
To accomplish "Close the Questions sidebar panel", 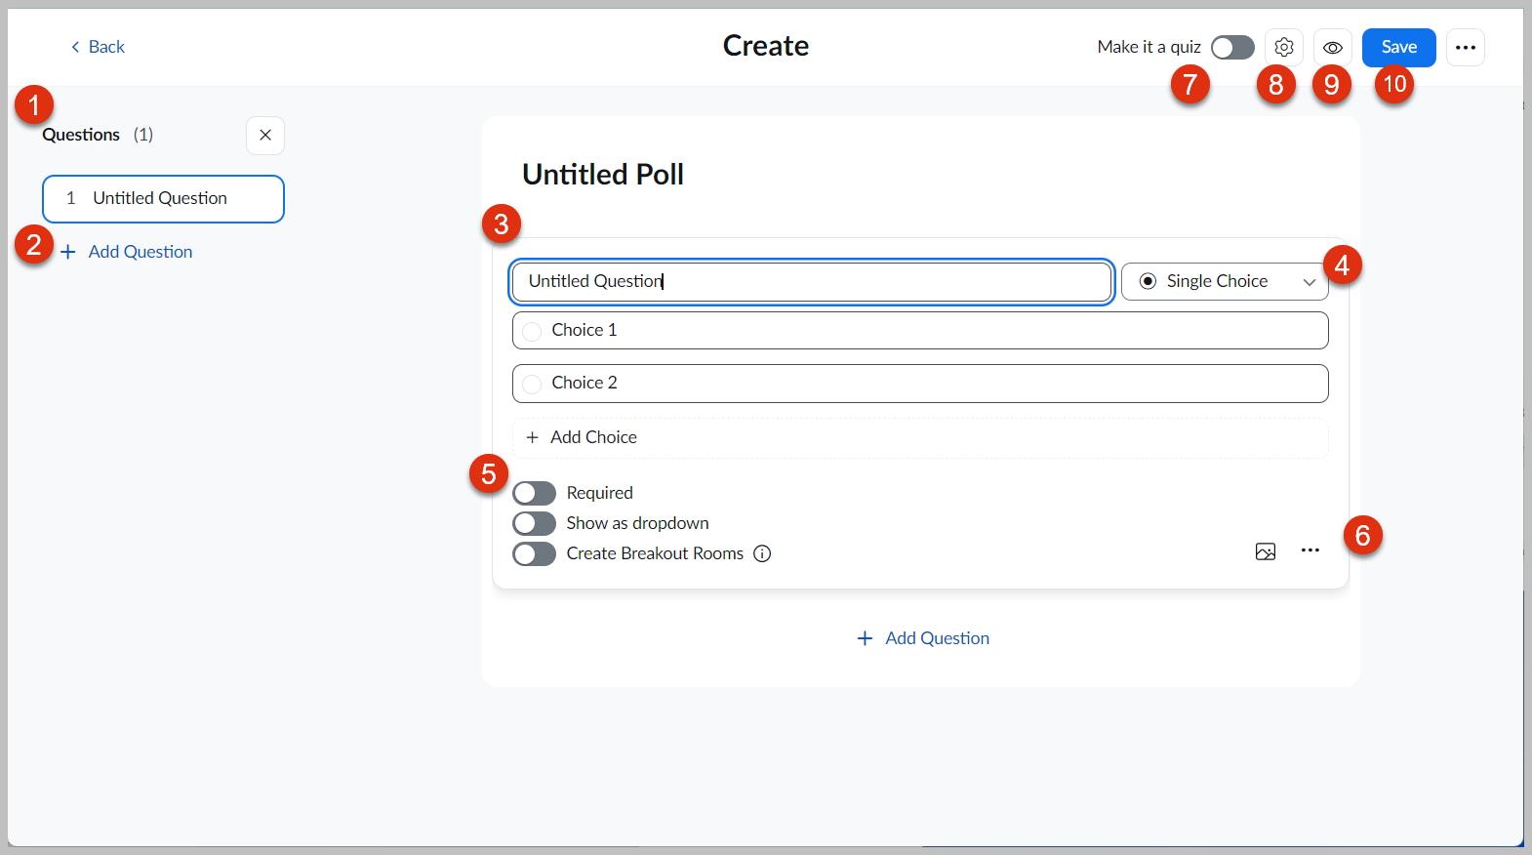I will coord(265,135).
